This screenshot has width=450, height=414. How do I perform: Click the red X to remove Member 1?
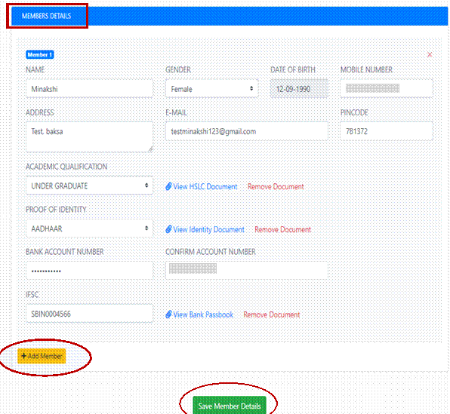(430, 55)
